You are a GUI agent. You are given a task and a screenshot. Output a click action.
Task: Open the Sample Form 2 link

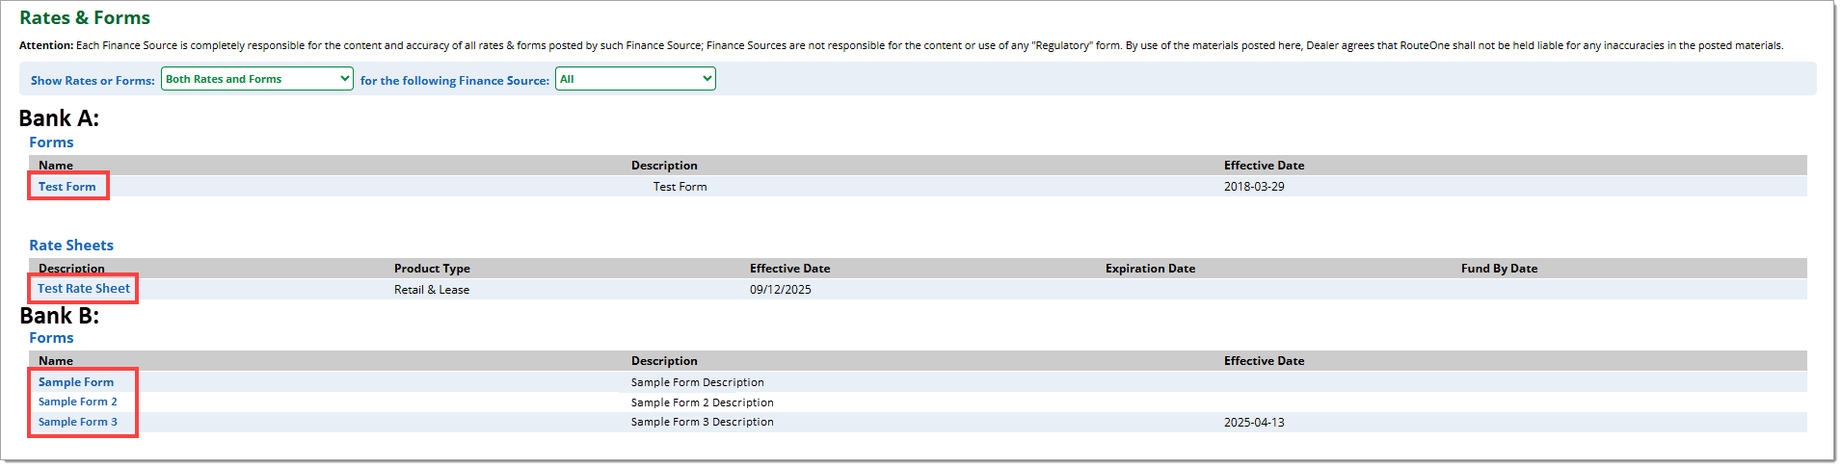point(78,402)
